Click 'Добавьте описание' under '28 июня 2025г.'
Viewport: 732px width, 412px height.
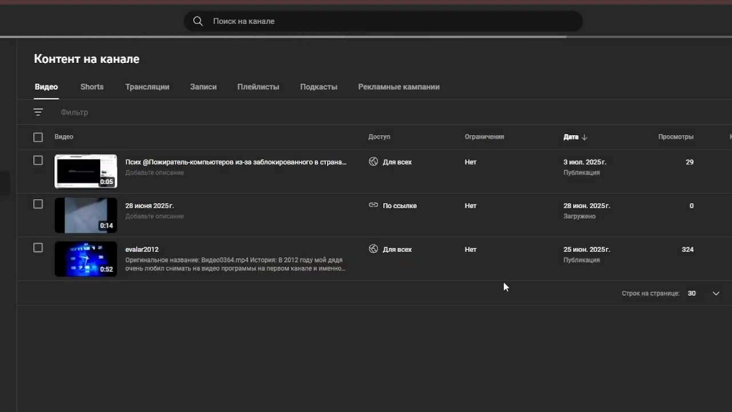tap(154, 216)
